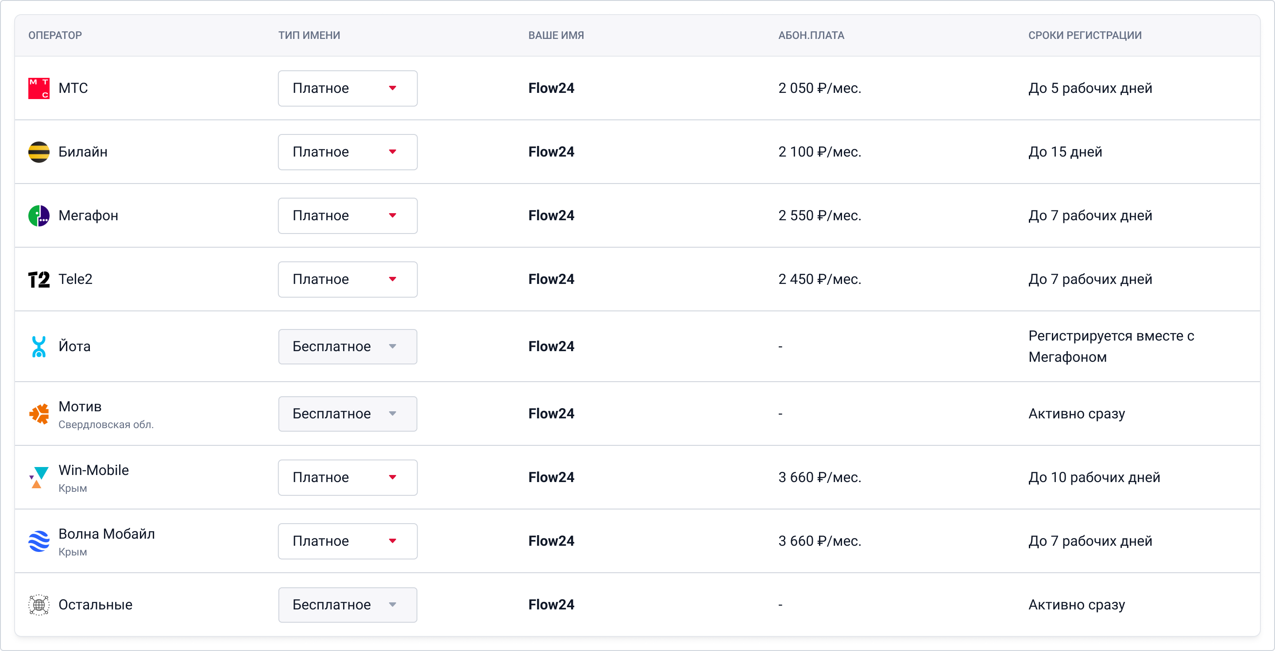Click the Flow24 name in the МТС row
The width and height of the screenshot is (1275, 651).
[551, 88]
